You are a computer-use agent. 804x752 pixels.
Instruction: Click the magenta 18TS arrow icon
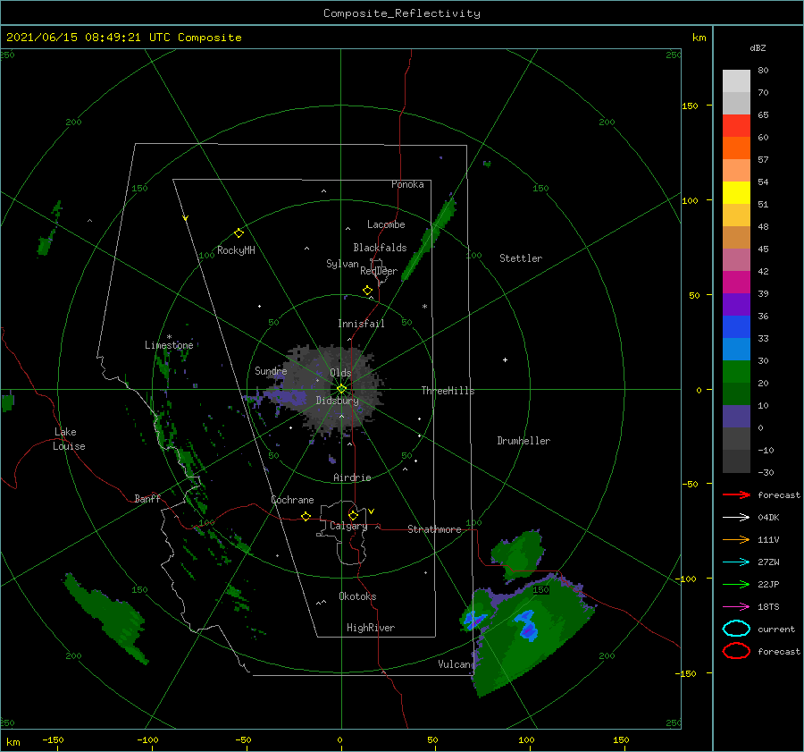[736, 607]
